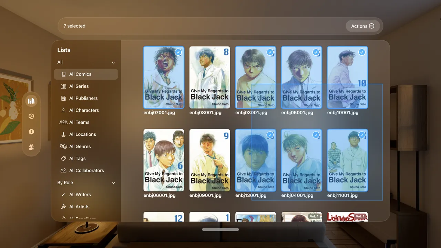Select the All Characters list
Viewport: 441px width, 248px height.
[x=86, y=110]
